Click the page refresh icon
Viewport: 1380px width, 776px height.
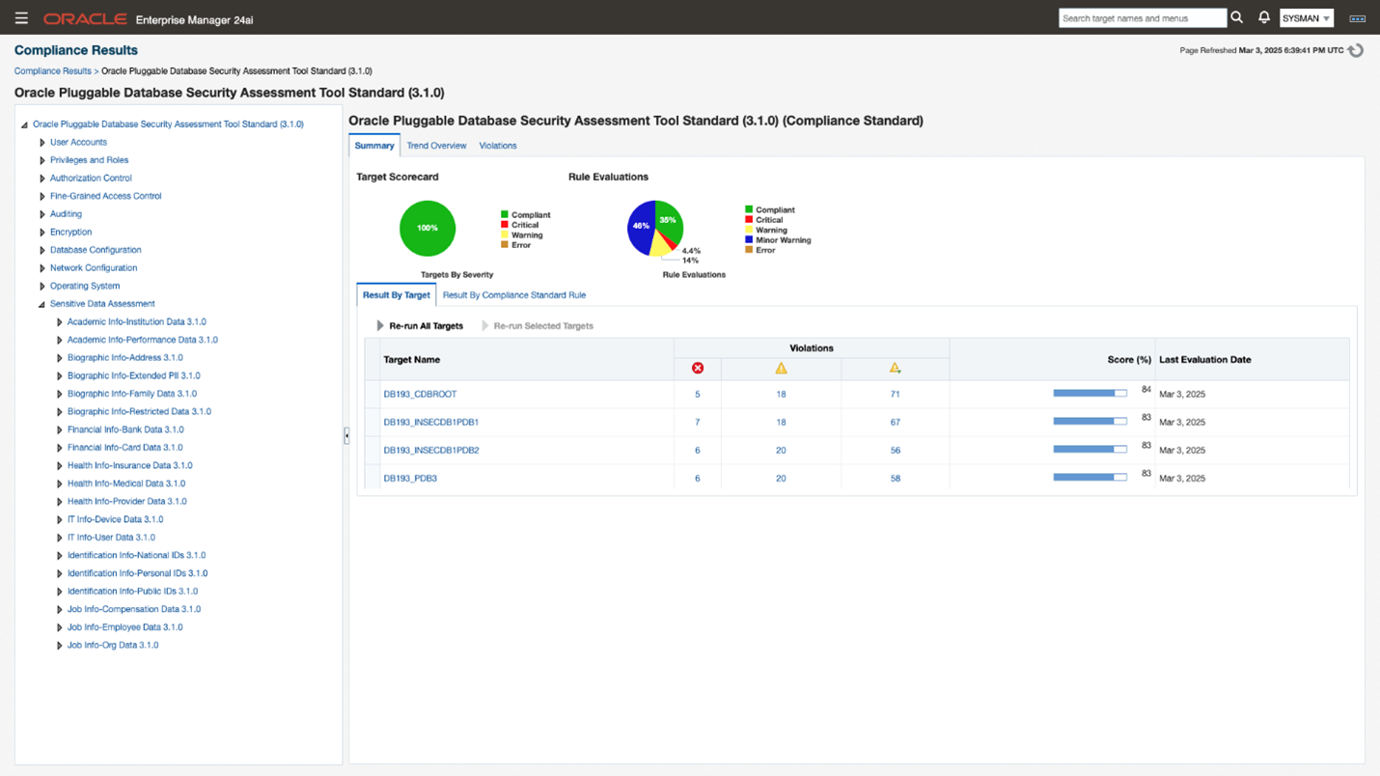click(x=1356, y=50)
